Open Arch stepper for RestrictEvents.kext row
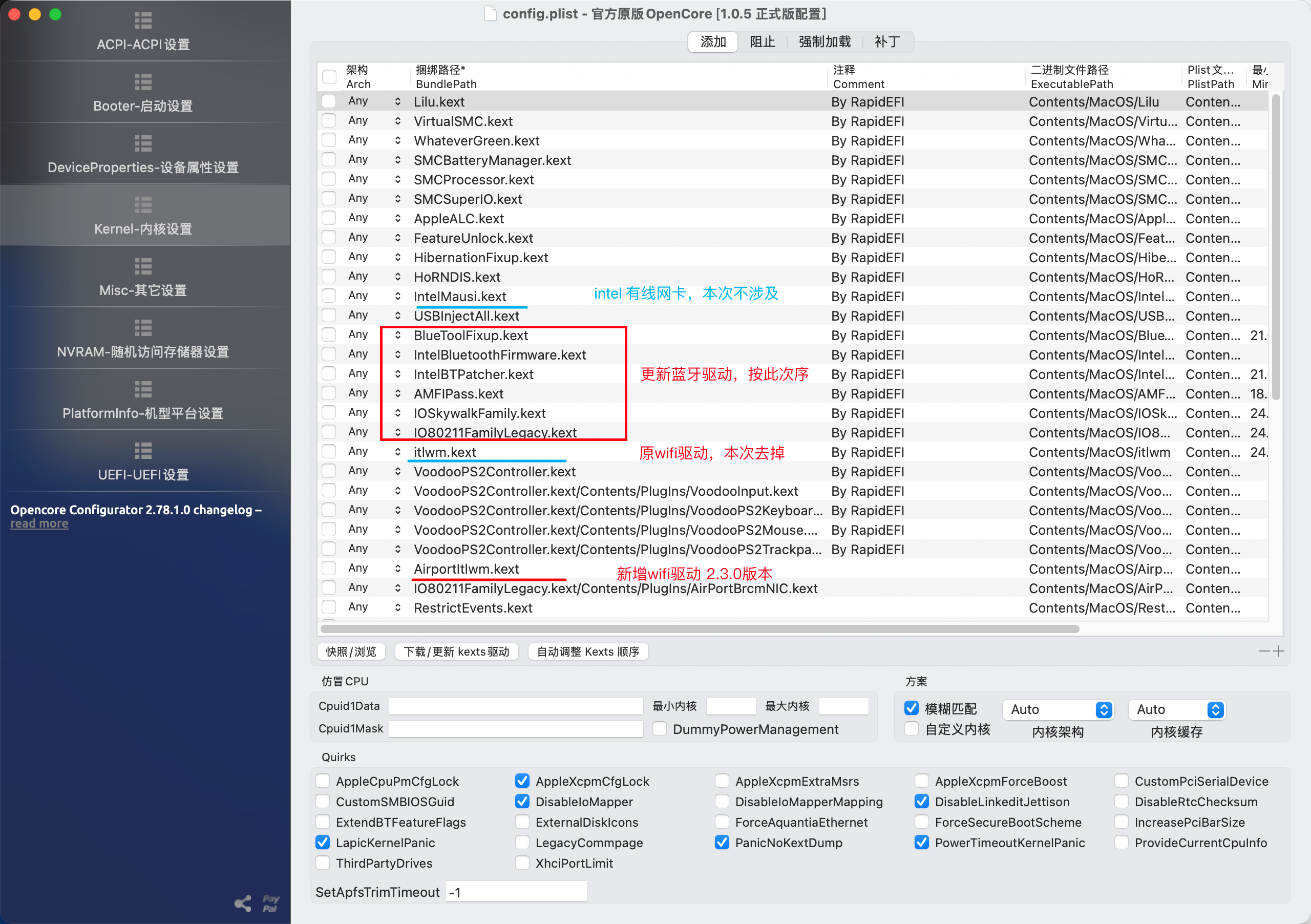This screenshot has width=1311, height=924. click(397, 607)
